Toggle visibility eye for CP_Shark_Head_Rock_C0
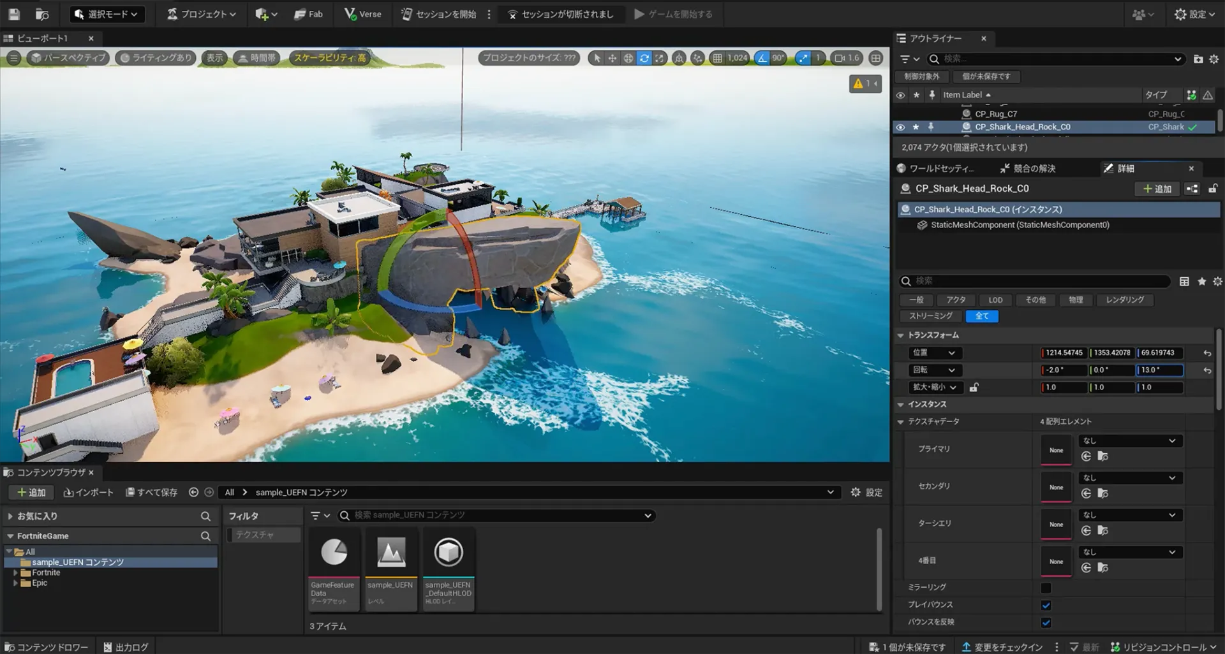The height and width of the screenshot is (654, 1225). pos(900,127)
